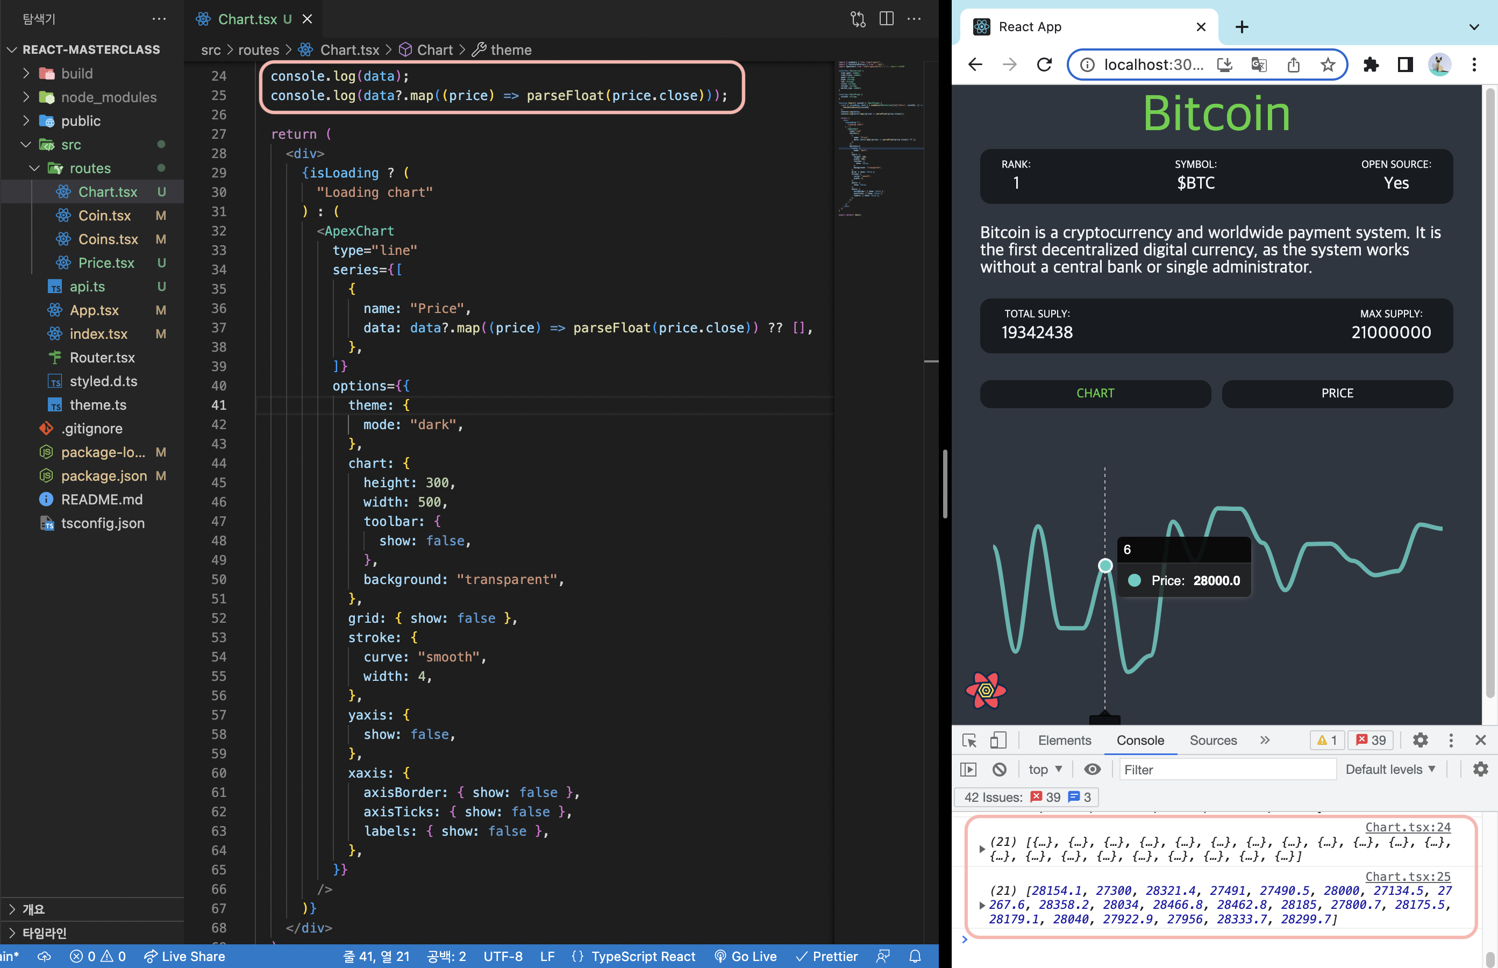Viewport: 1498px width, 968px height.
Task: Open the Chart.tsx:24 source link
Action: pos(1408,827)
